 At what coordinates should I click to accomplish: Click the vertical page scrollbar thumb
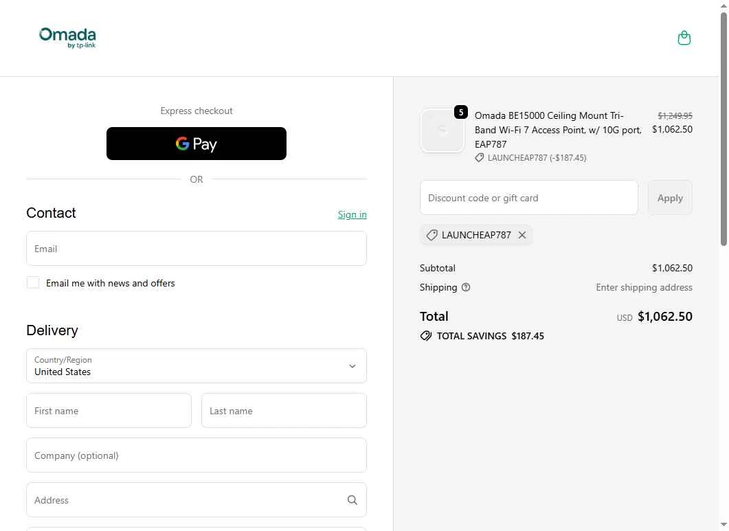724,128
